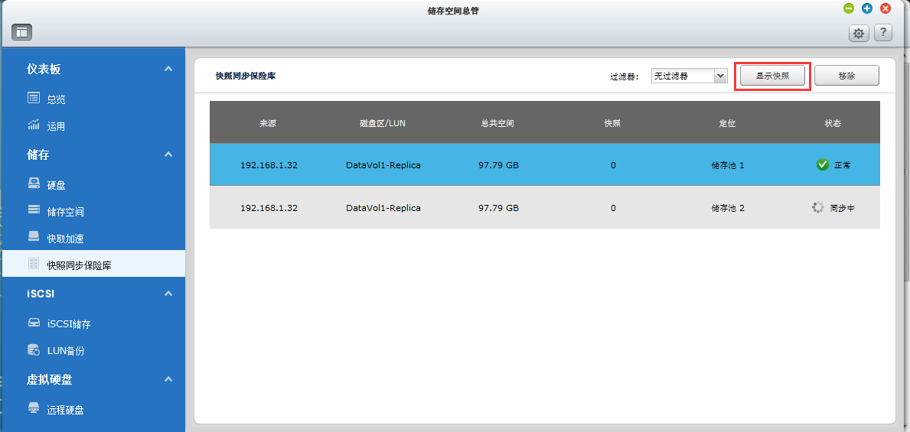Viewport: 910px width, 432px height.
Task: Click the 快照同步保险库 panel title
Action: tap(246, 76)
